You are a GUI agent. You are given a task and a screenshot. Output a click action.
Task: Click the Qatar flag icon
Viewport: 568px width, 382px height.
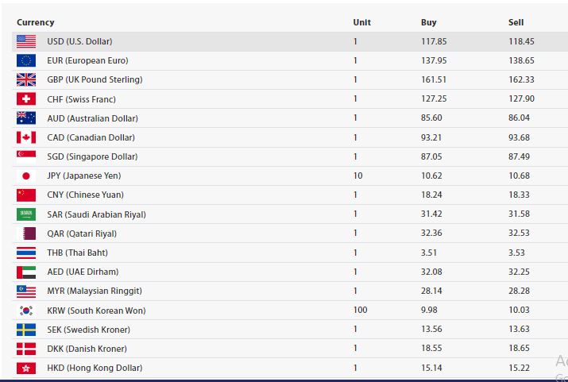pos(26,233)
